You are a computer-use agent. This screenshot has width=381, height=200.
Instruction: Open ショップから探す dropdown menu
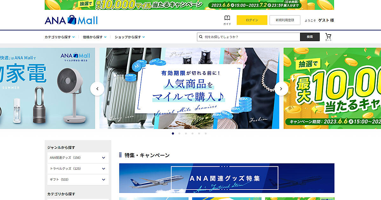(130, 37)
